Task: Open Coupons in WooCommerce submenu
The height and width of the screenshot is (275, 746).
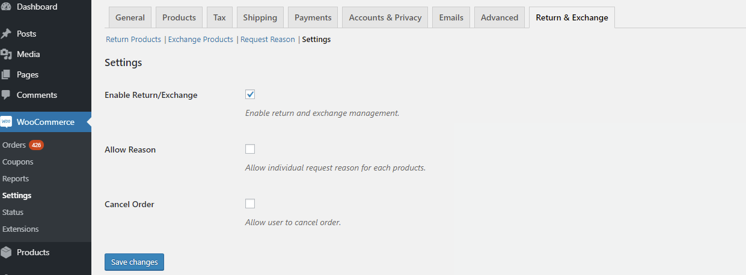Action: click(18, 162)
